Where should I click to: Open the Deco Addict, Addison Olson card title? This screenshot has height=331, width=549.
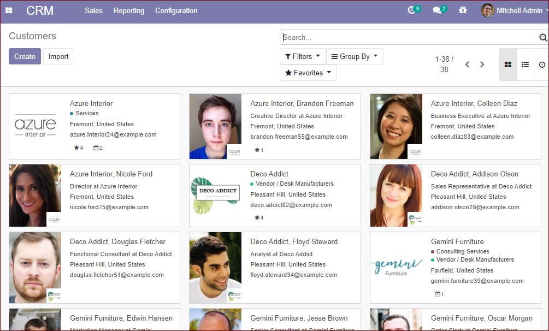tap(474, 174)
